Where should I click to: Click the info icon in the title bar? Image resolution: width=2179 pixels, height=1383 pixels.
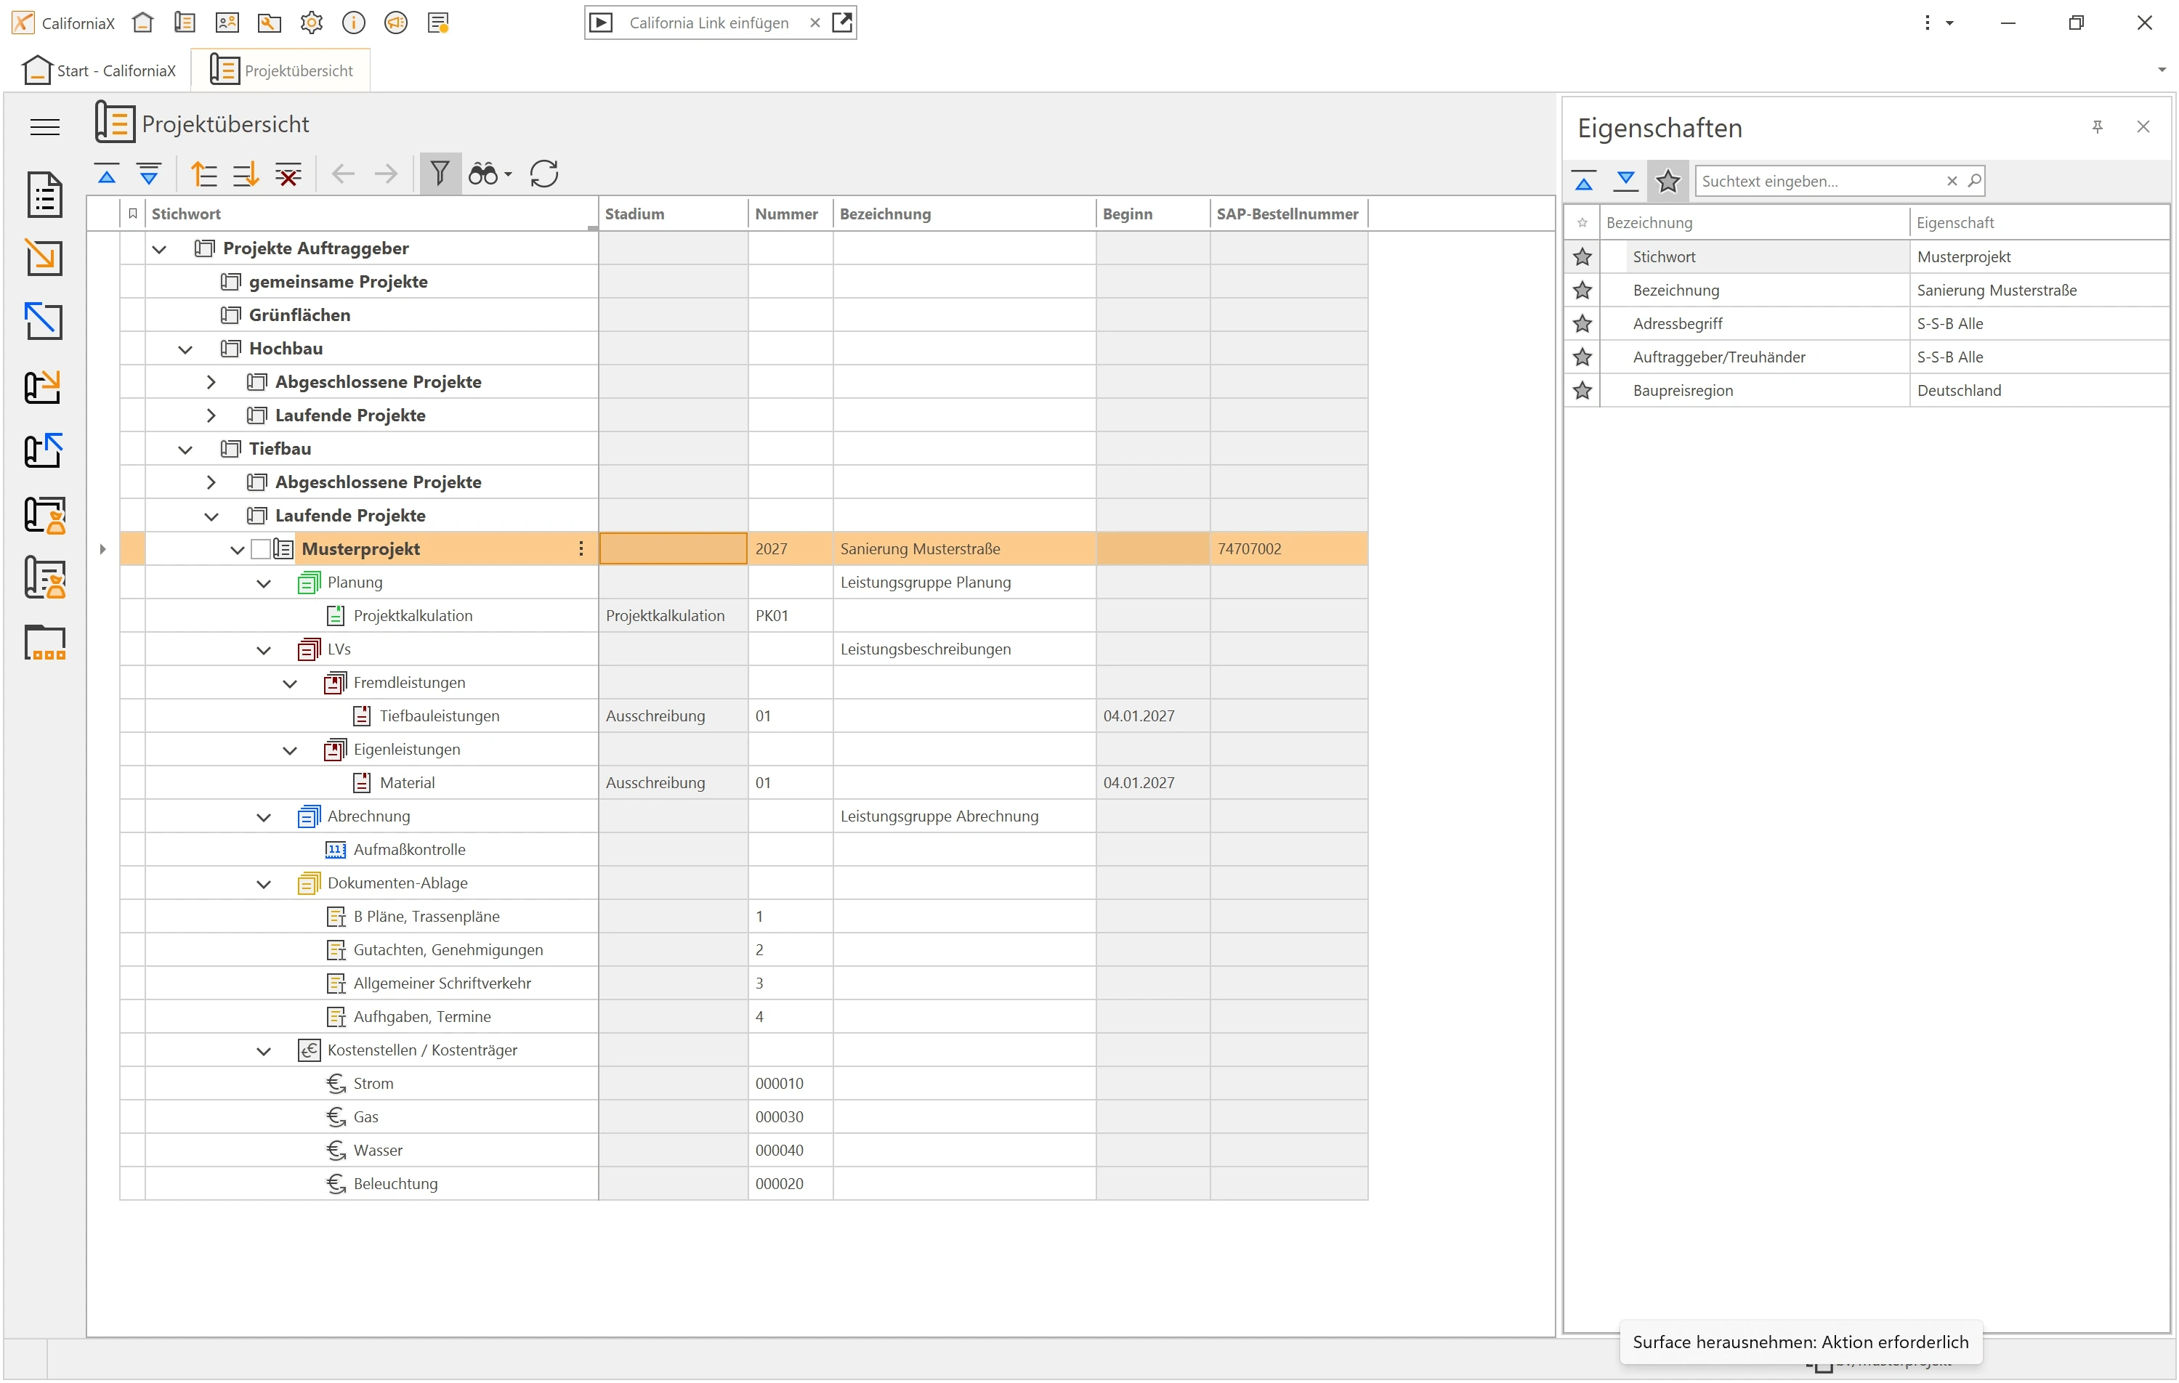(x=354, y=23)
